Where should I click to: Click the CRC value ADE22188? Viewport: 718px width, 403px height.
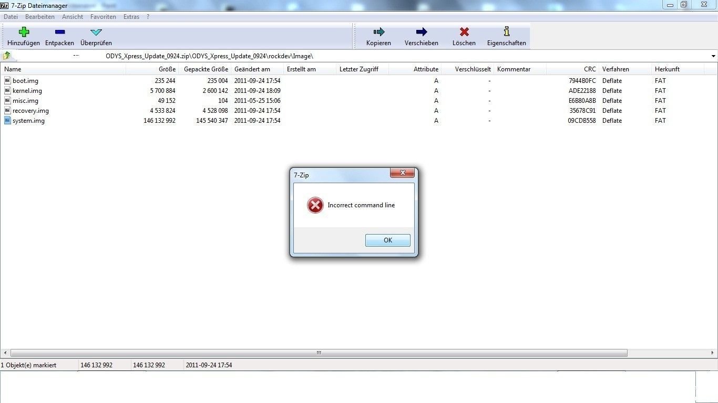click(x=582, y=91)
